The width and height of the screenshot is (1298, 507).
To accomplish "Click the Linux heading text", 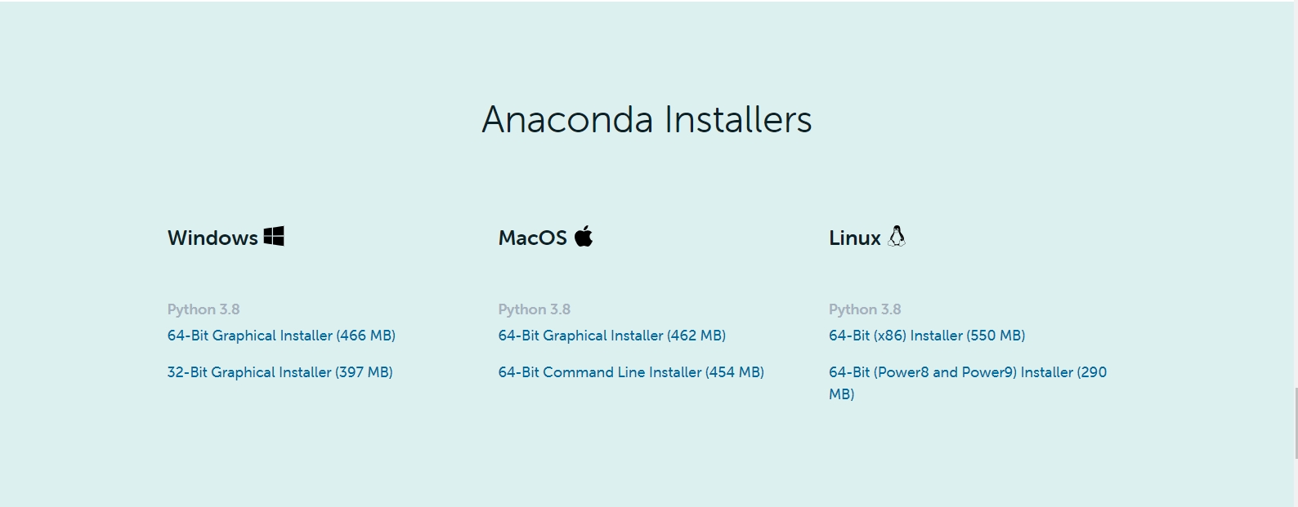I will pyautogui.click(x=855, y=238).
